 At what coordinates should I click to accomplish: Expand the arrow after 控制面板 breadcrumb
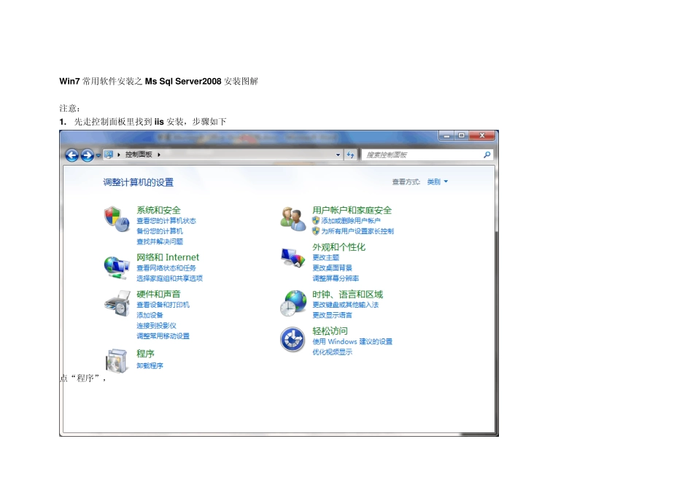pos(159,155)
